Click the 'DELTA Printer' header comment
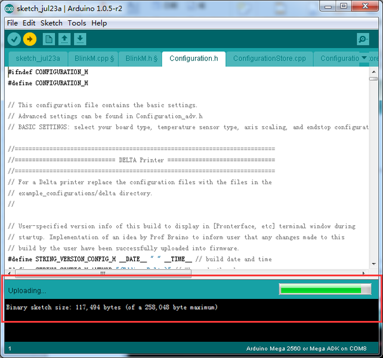Screen dimensions: 383x358 pos(141,160)
